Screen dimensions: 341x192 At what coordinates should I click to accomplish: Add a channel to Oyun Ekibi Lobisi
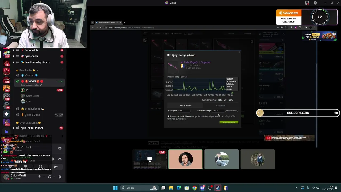[x=62, y=123]
